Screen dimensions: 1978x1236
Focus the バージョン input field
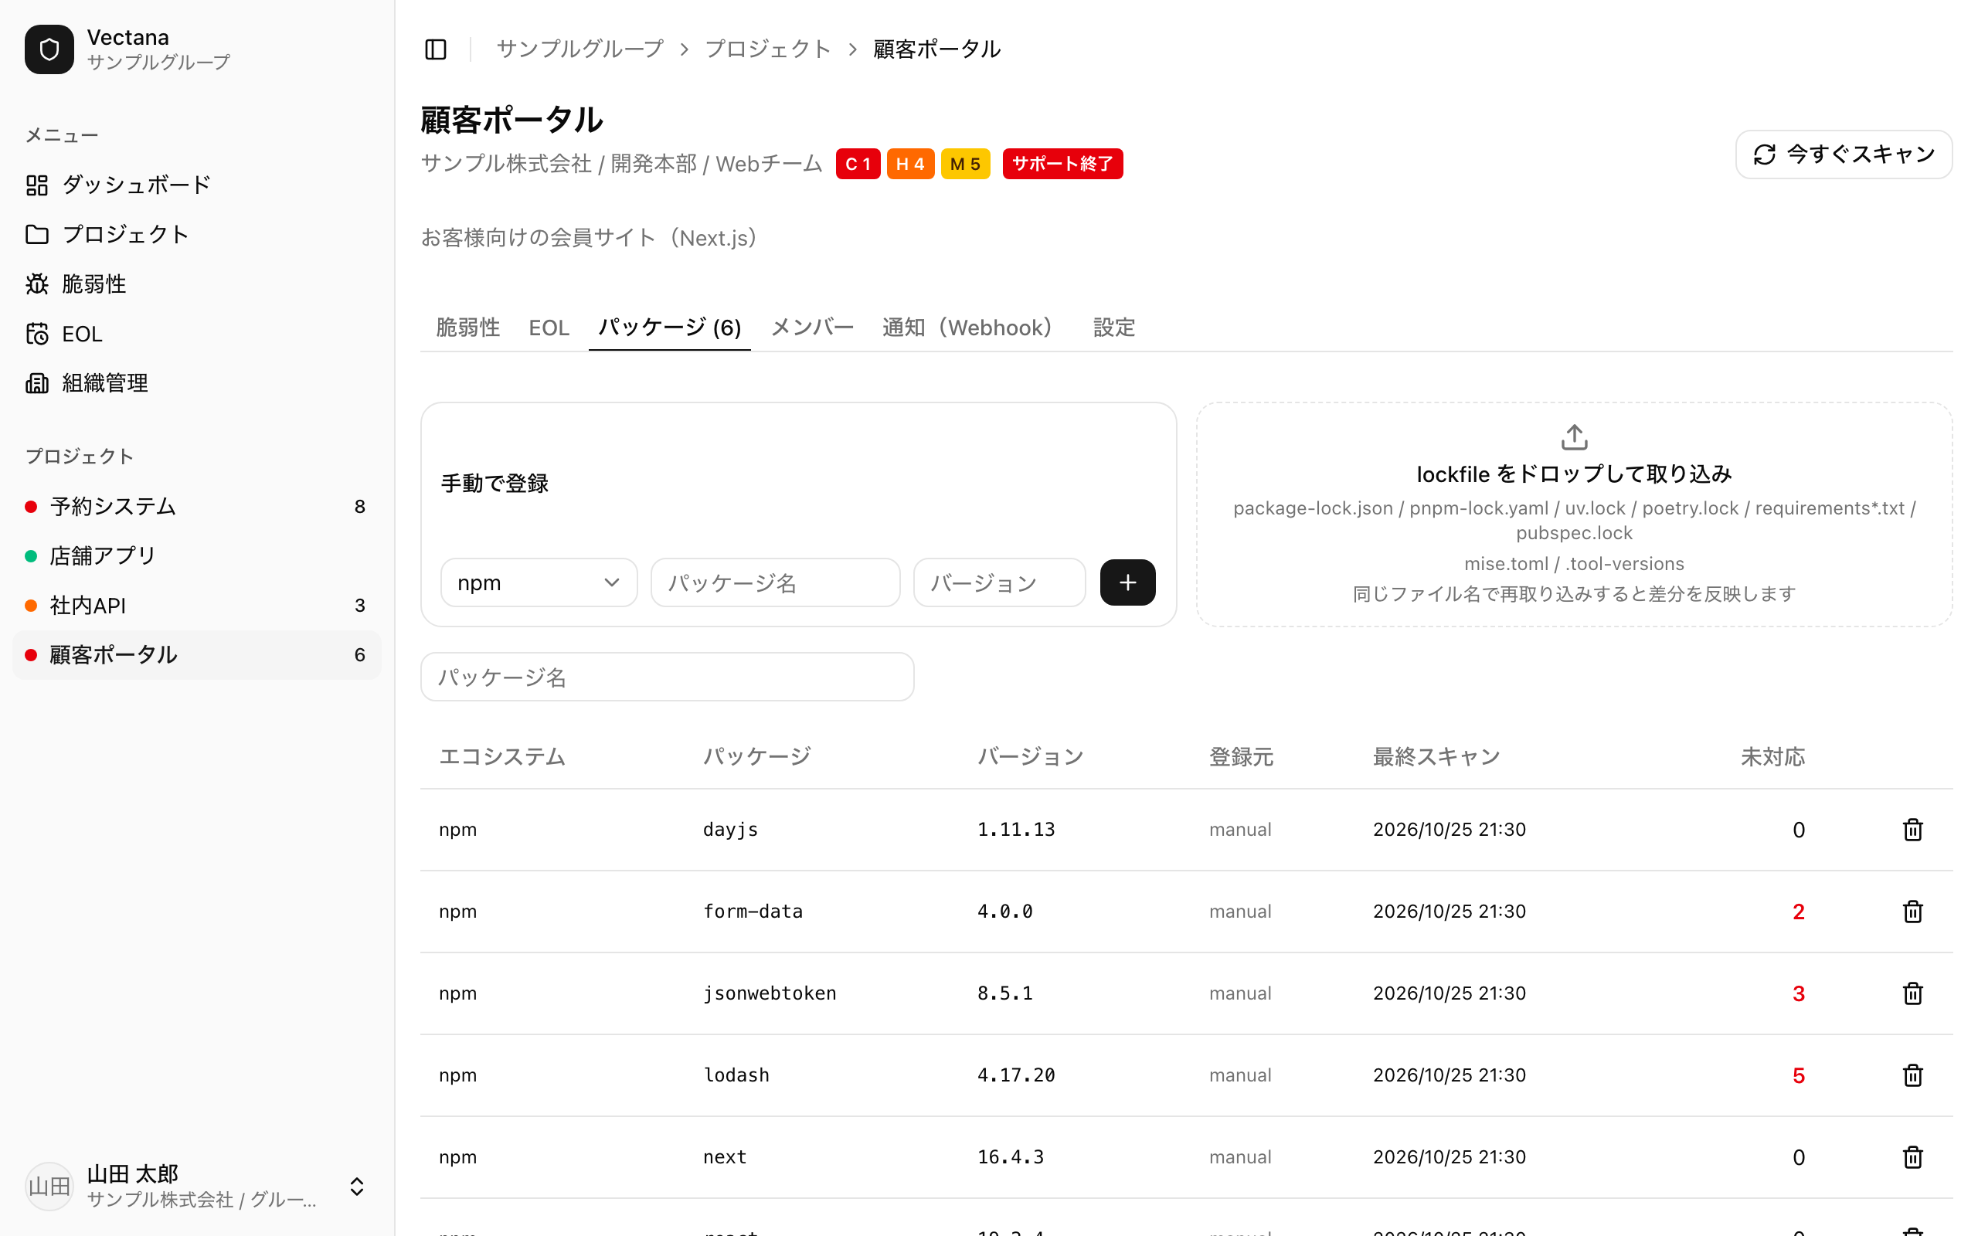click(999, 582)
